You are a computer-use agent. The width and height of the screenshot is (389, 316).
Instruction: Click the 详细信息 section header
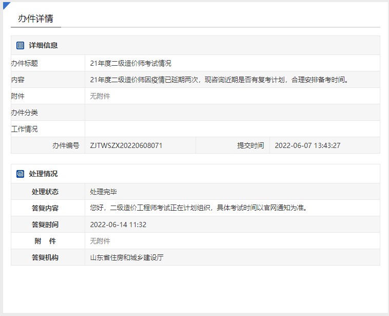tap(43, 45)
